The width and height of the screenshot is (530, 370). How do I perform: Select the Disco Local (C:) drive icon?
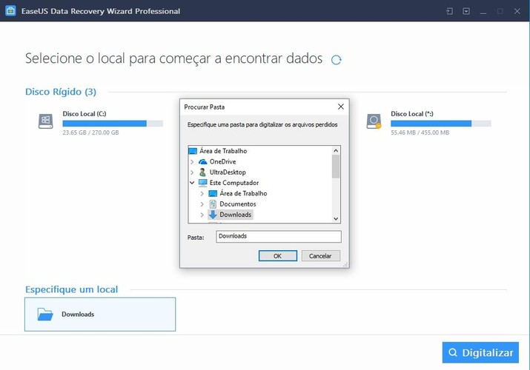pos(46,121)
